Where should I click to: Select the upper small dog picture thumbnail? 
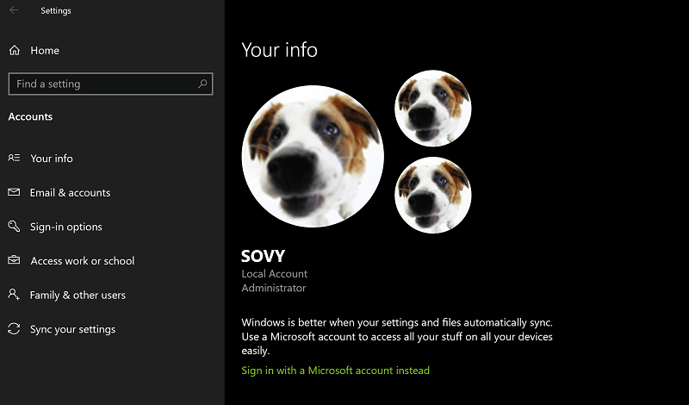(x=433, y=109)
